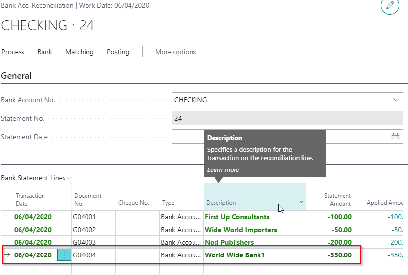
Task: Click the Learn more tooltip link
Action: (223, 170)
